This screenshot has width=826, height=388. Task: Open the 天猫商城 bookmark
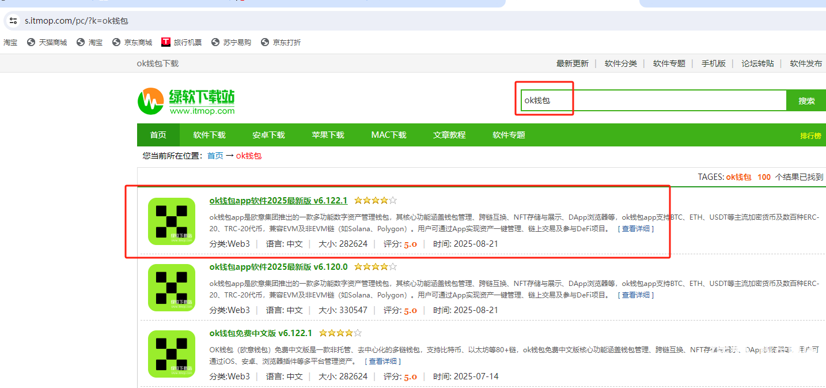pyautogui.click(x=47, y=42)
